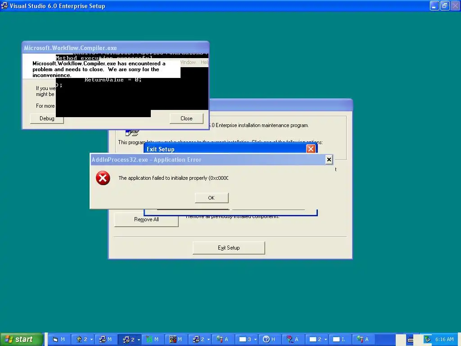Open the Windows Start menu
Image resolution: width=461 pixels, height=346 pixels.
click(x=22, y=339)
